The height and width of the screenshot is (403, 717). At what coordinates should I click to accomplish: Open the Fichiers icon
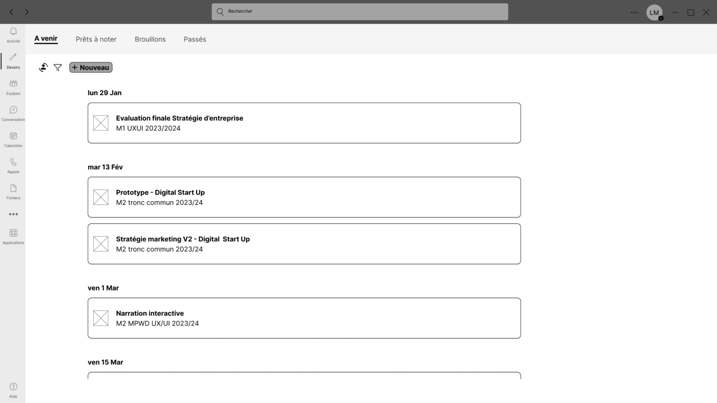click(x=13, y=188)
